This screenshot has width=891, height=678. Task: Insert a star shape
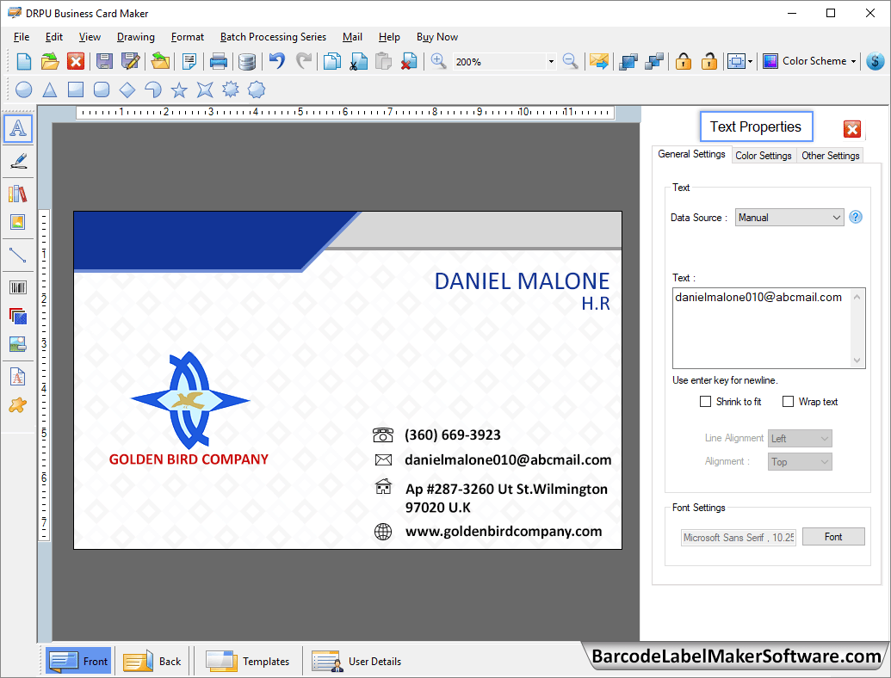pyautogui.click(x=179, y=89)
